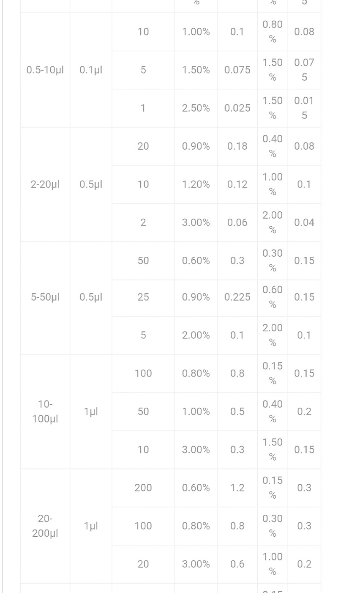Select the 2.50% accuracy value

coord(196,108)
